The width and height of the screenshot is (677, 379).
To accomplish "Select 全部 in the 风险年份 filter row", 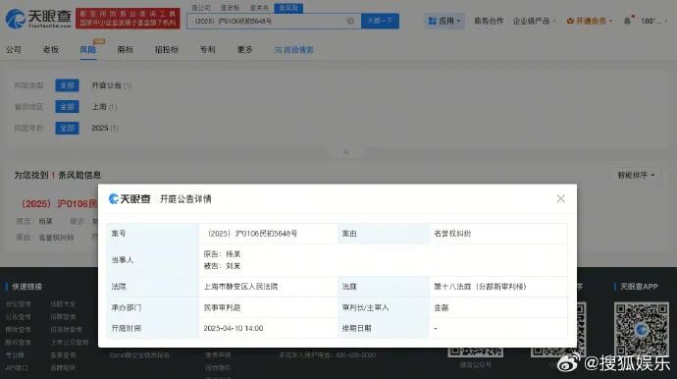I will pyautogui.click(x=67, y=128).
